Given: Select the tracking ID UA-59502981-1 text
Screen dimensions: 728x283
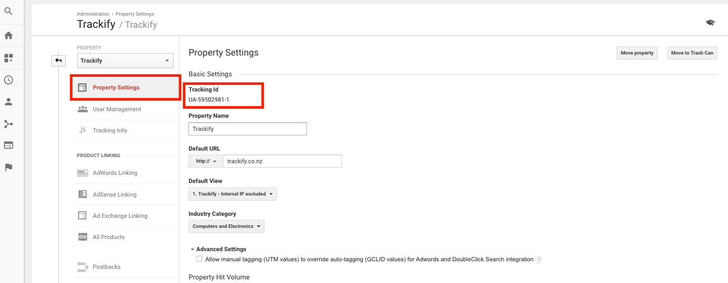Looking at the screenshot, I should [x=209, y=100].
